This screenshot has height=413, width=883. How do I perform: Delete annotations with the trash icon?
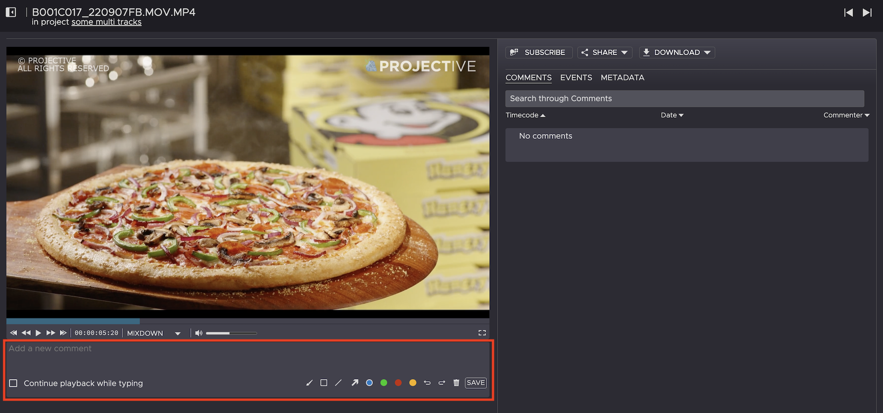coord(456,383)
